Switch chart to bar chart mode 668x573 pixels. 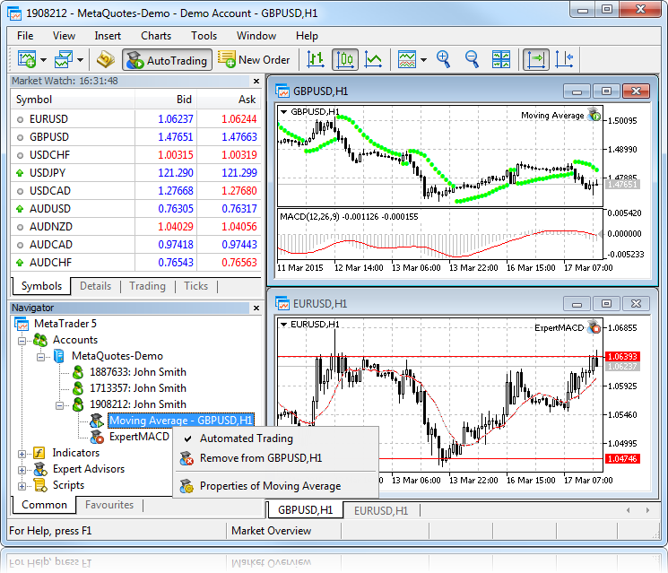tap(316, 60)
